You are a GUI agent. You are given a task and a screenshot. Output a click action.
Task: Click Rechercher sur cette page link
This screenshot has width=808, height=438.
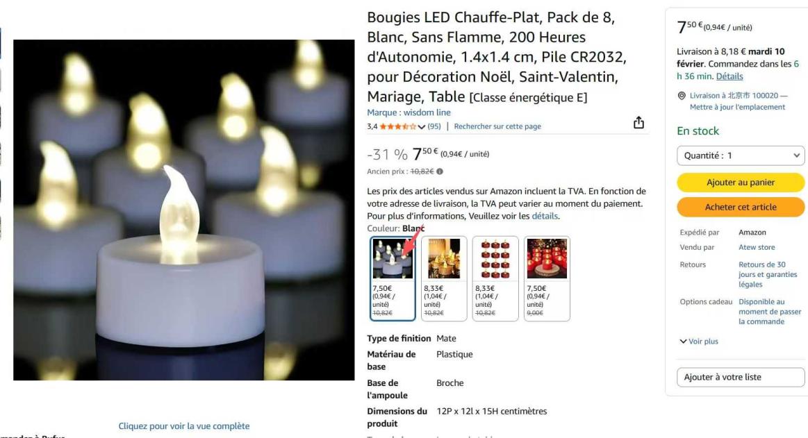point(497,126)
